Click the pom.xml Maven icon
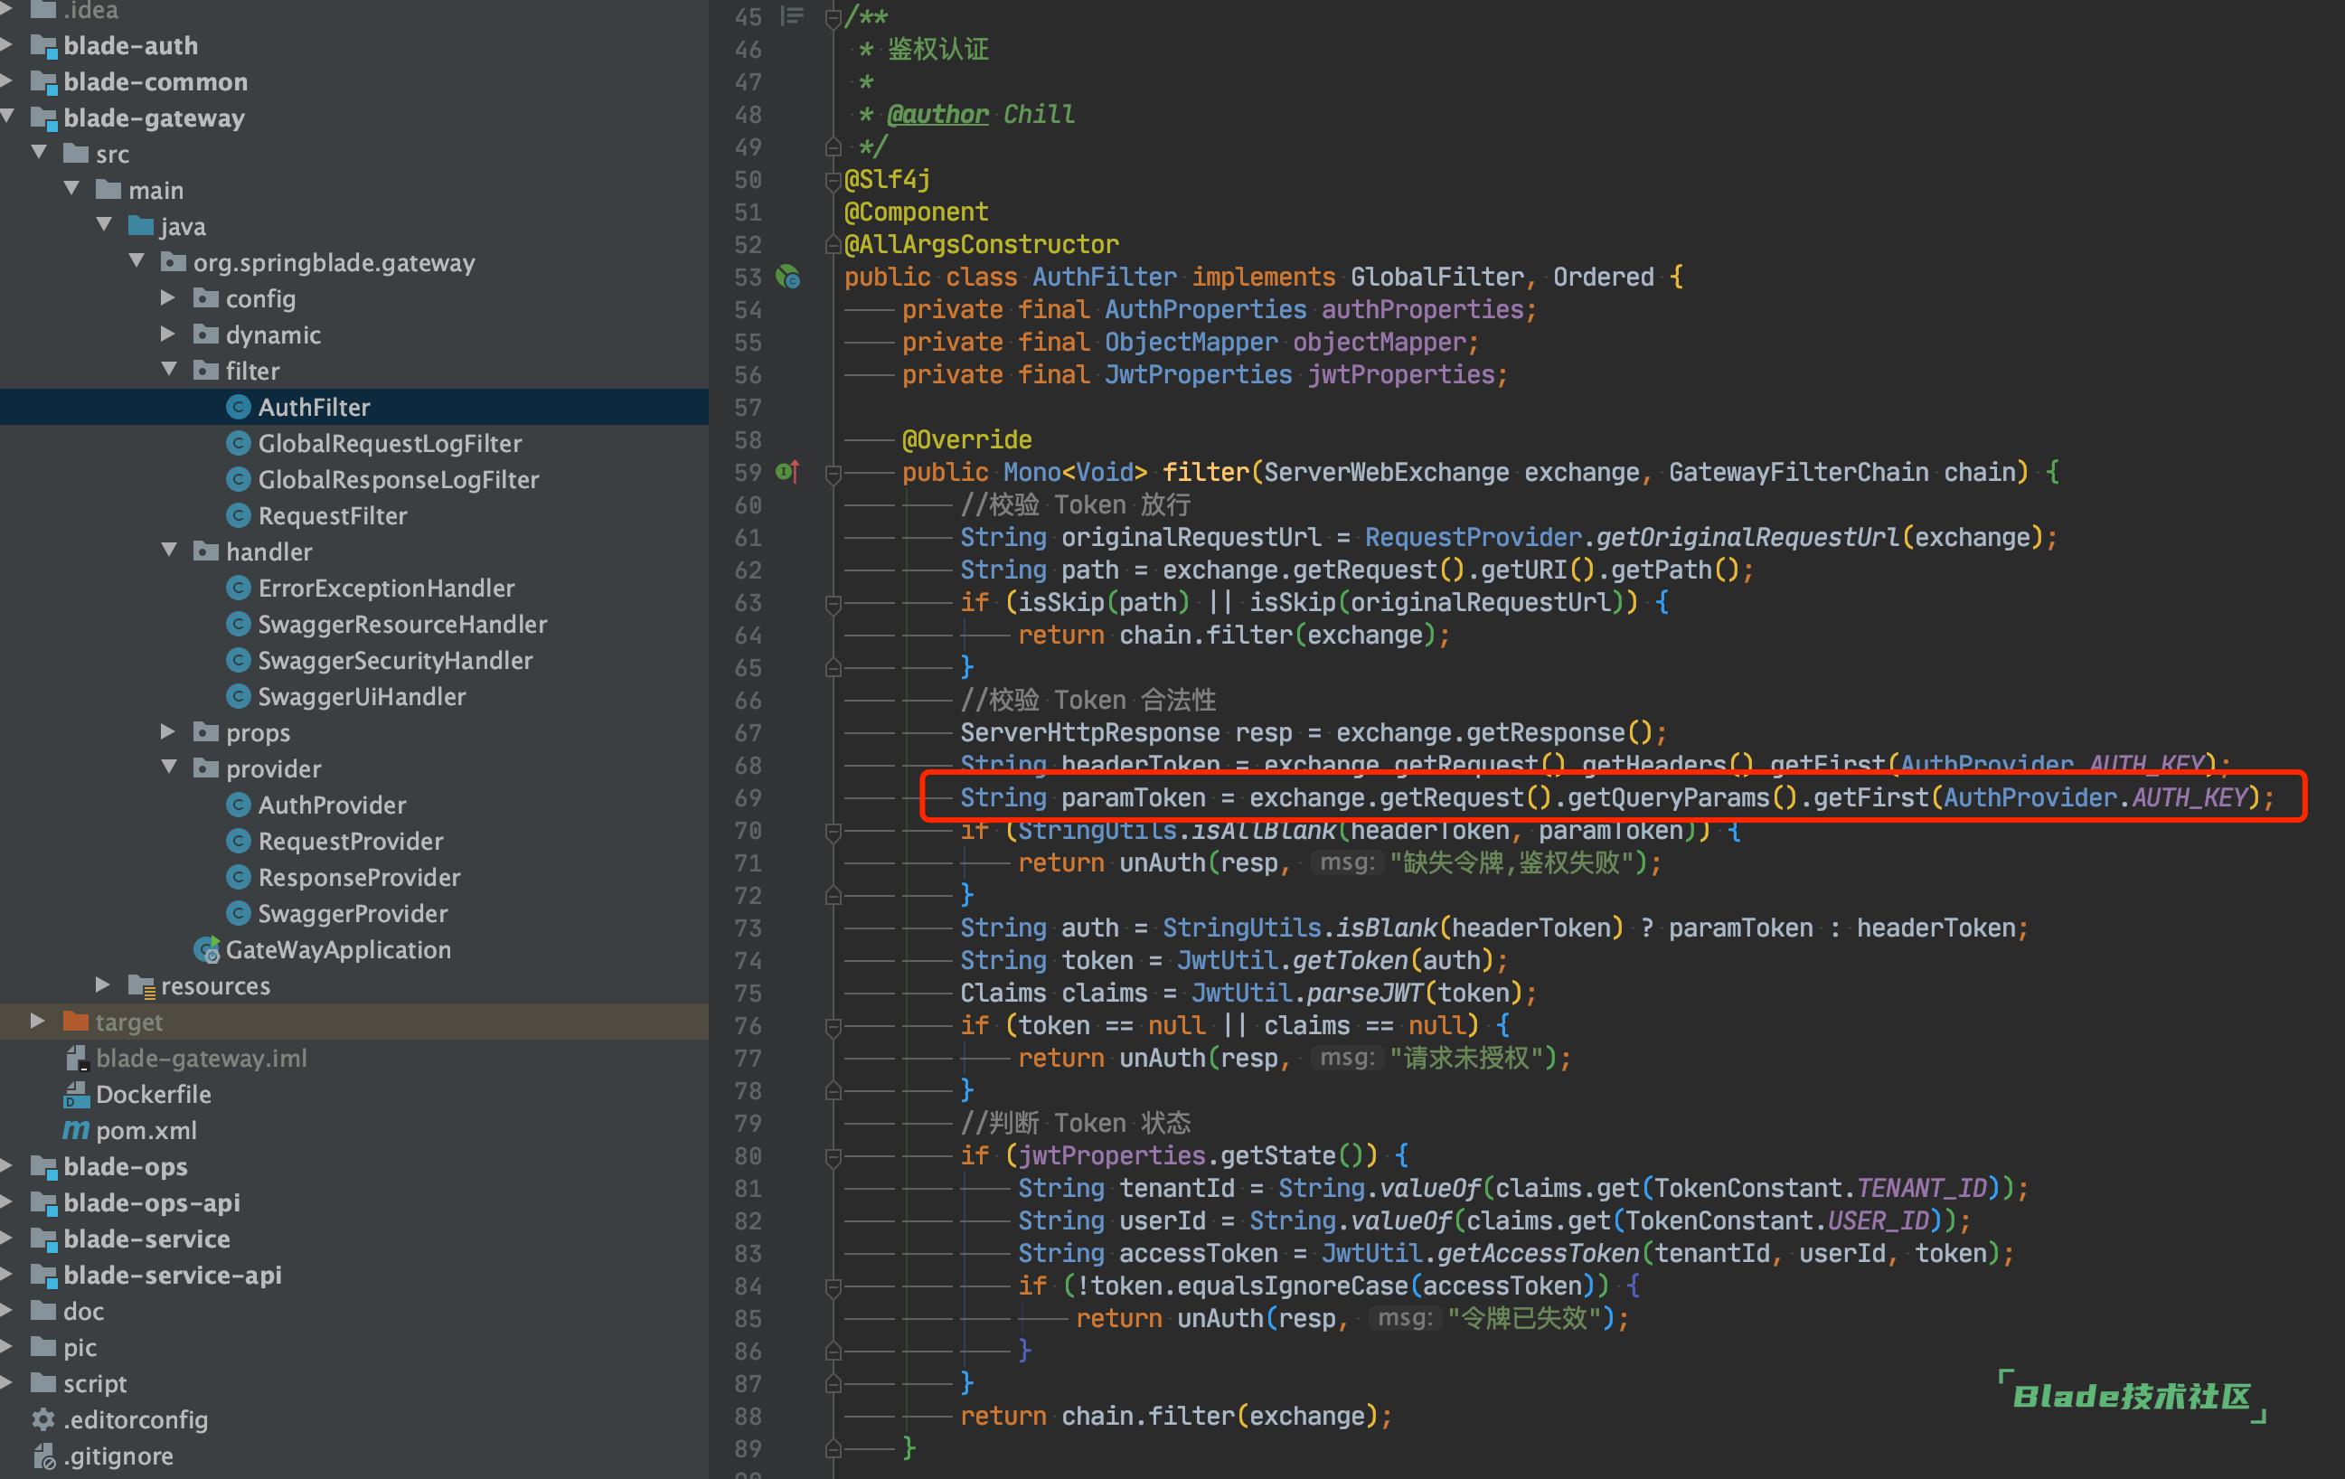Image resolution: width=2345 pixels, height=1479 pixels. (x=76, y=1130)
